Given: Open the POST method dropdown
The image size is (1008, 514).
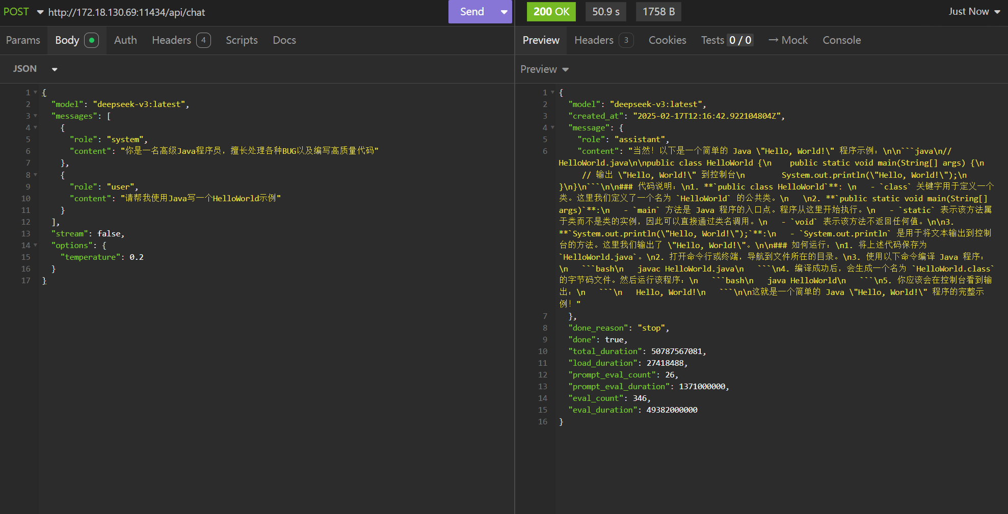Looking at the screenshot, I should click(x=23, y=12).
